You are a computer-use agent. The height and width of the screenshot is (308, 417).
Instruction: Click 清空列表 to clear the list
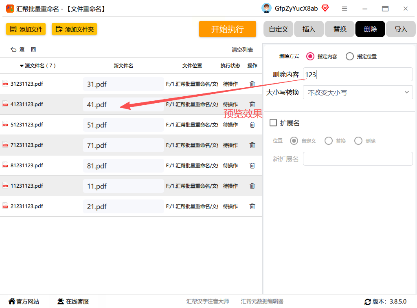[x=242, y=50]
